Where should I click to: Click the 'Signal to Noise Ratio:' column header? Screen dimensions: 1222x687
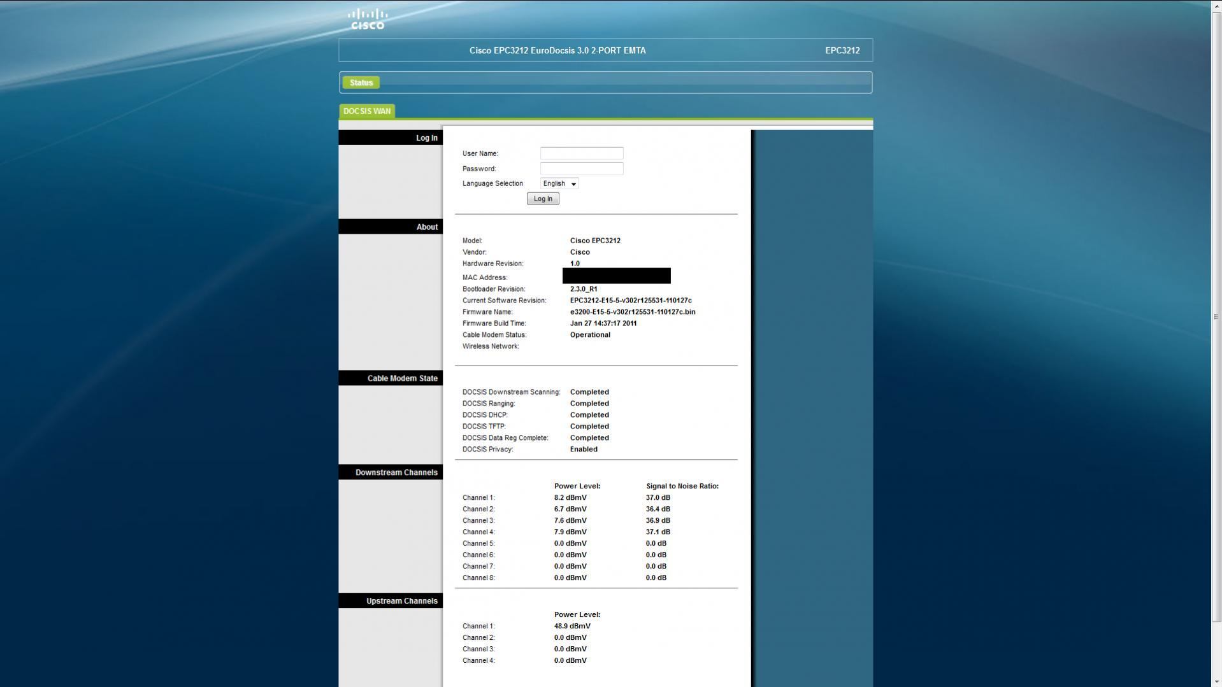(682, 486)
